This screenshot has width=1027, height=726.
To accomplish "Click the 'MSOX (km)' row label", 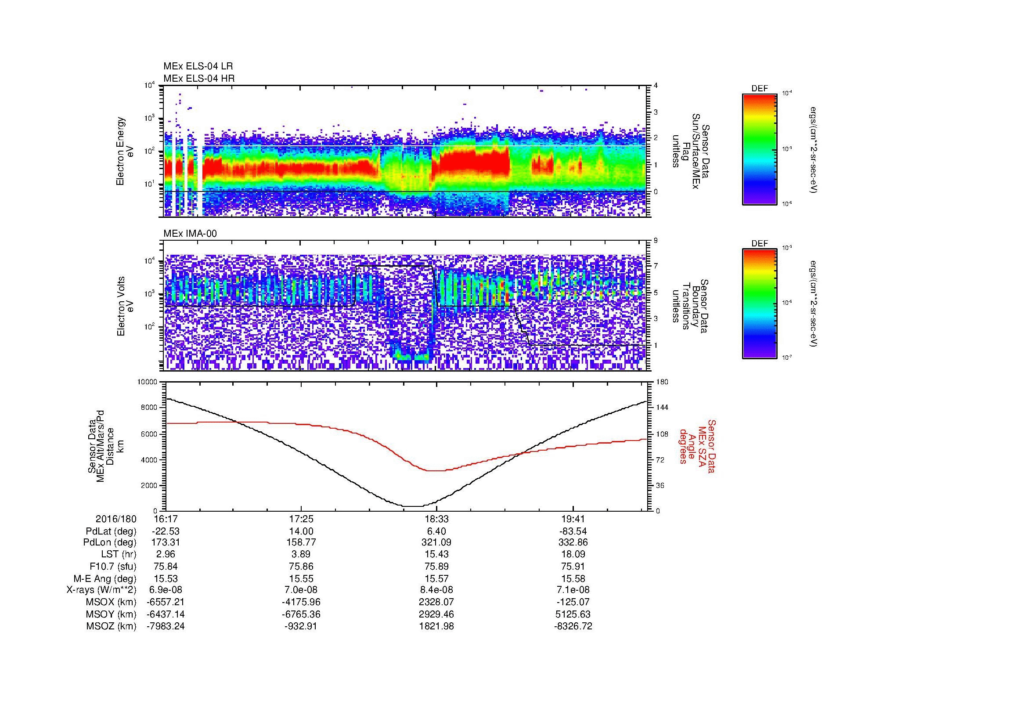I will coord(112,602).
